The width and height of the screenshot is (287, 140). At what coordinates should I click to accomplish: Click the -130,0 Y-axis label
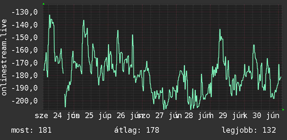(24, 12)
